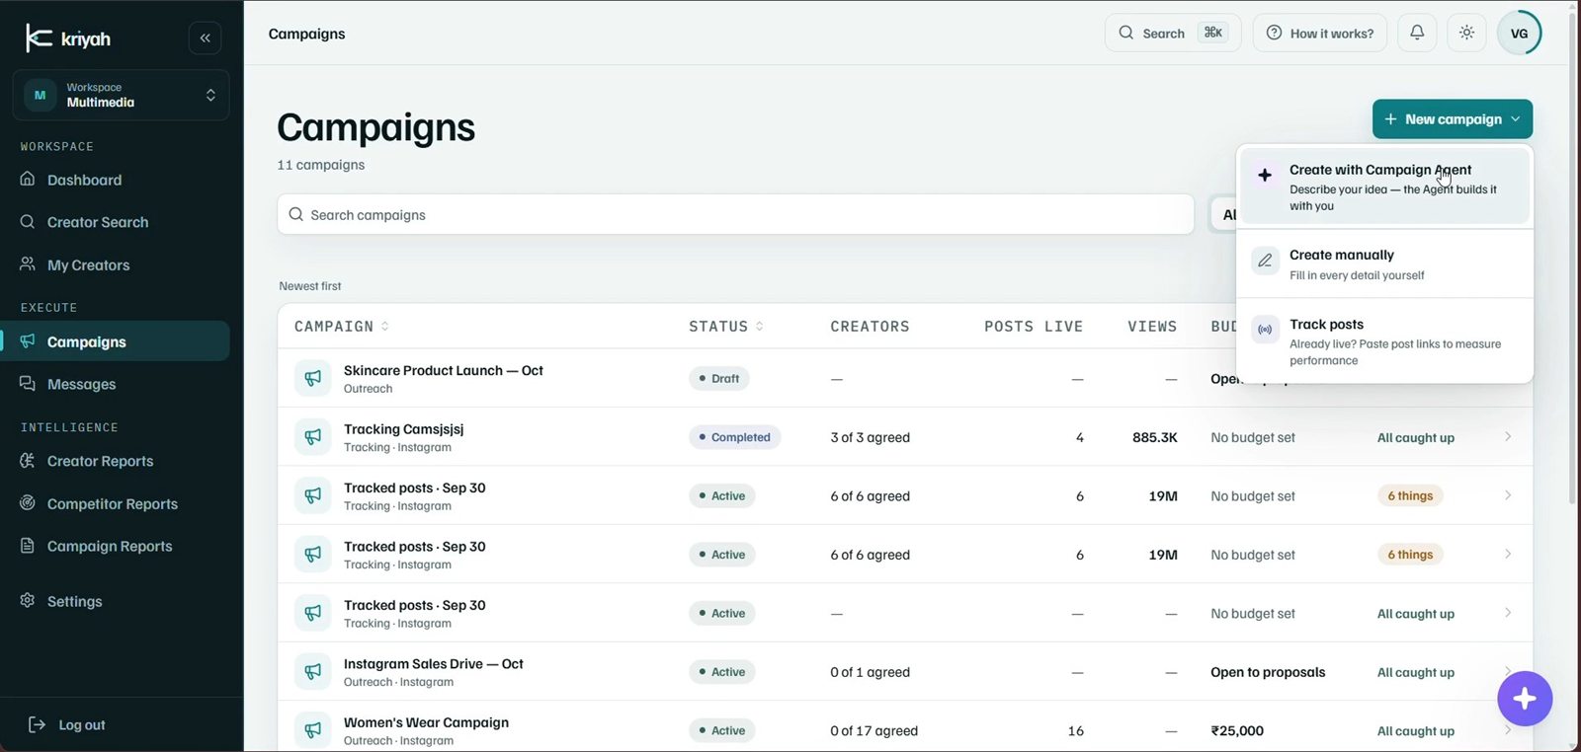1581x752 pixels.
Task: Click the Kriyah logo in sidebar
Action: coord(67,38)
